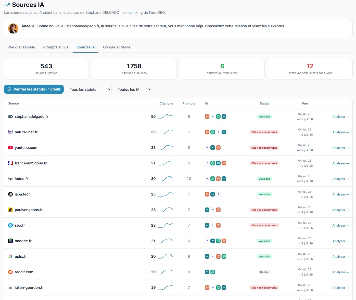Click the Citations column header

coord(166,103)
